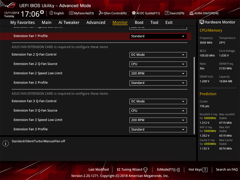Select Extension Fan 3 Q-Fan Control label
Screen dimensions: 240x180
(34, 101)
